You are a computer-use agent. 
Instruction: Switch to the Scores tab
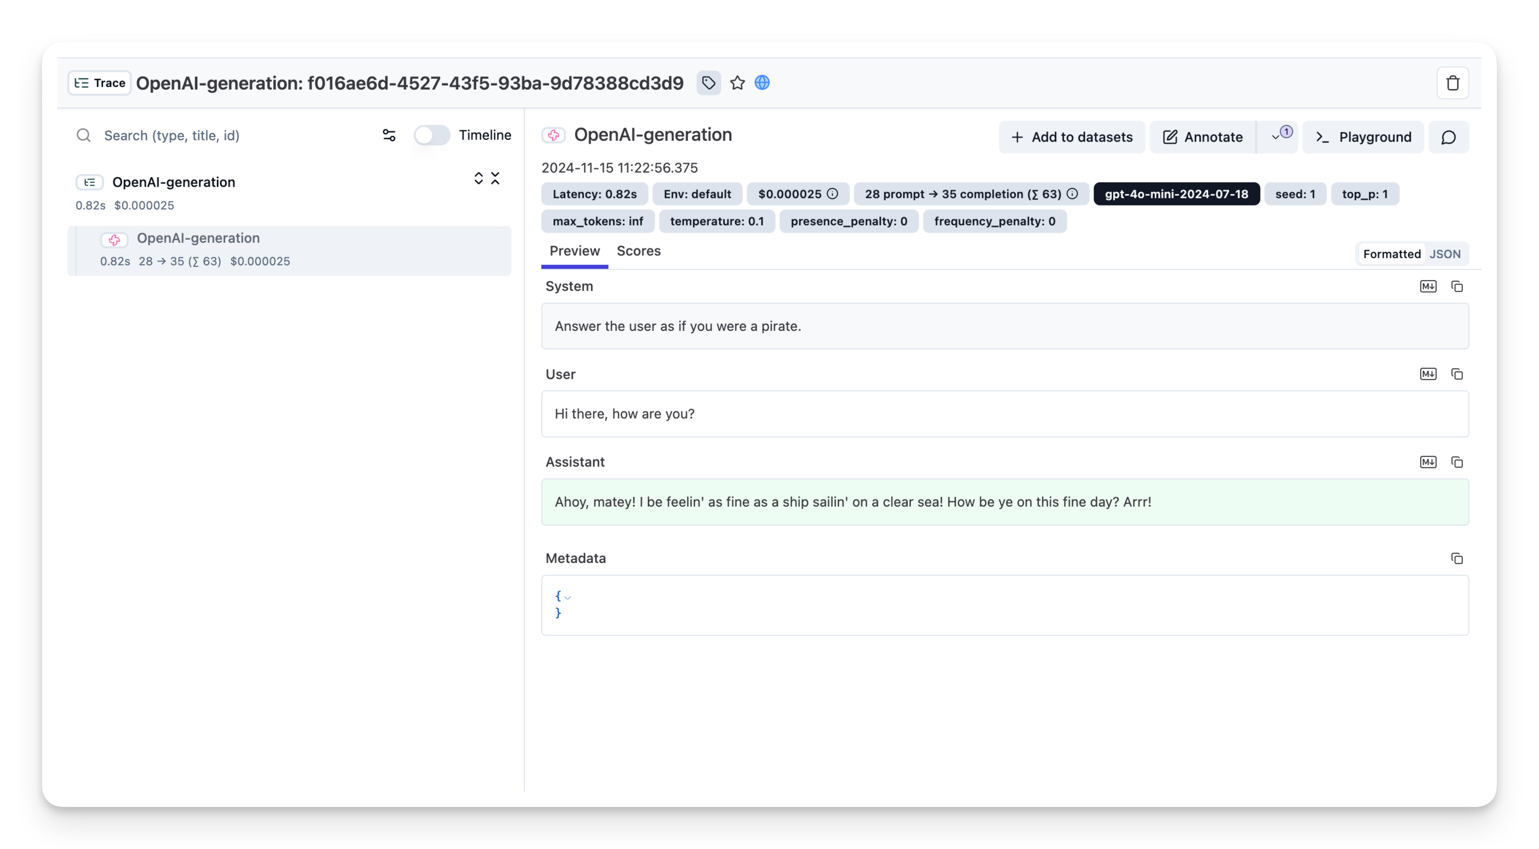(x=638, y=251)
